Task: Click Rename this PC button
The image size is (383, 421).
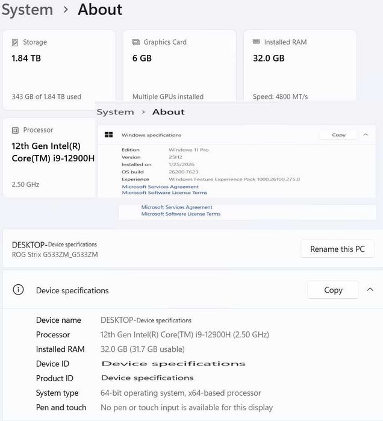Action: point(337,249)
